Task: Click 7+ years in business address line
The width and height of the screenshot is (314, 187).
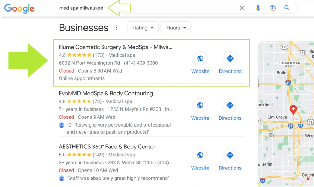Action: pos(116,109)
